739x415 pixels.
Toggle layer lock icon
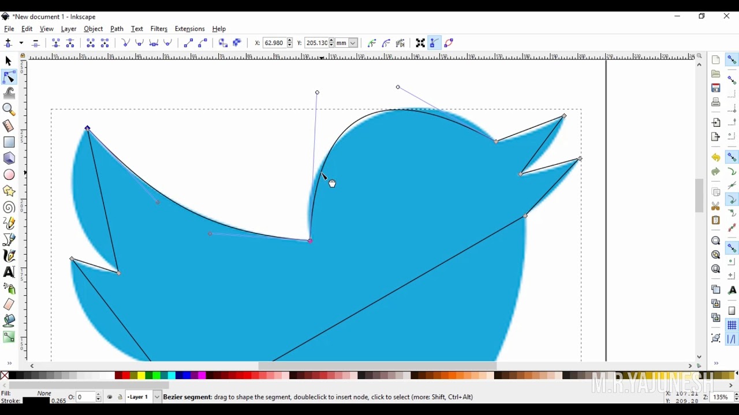(x=120, y=397)
